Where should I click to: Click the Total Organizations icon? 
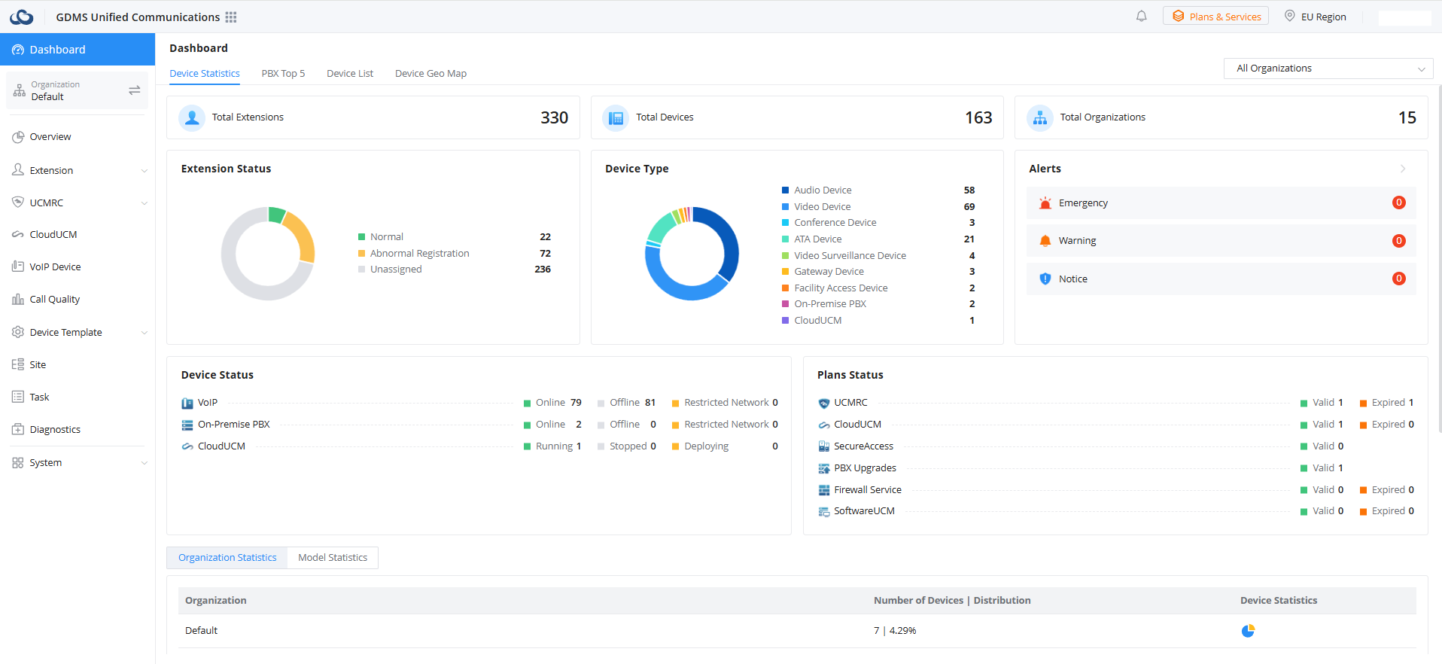pyautogui.click(x=1040, y=117)
